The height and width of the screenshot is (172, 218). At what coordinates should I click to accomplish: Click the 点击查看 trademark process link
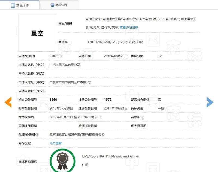(56, 143)
